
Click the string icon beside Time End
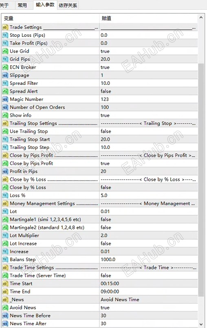pos(5,292)
